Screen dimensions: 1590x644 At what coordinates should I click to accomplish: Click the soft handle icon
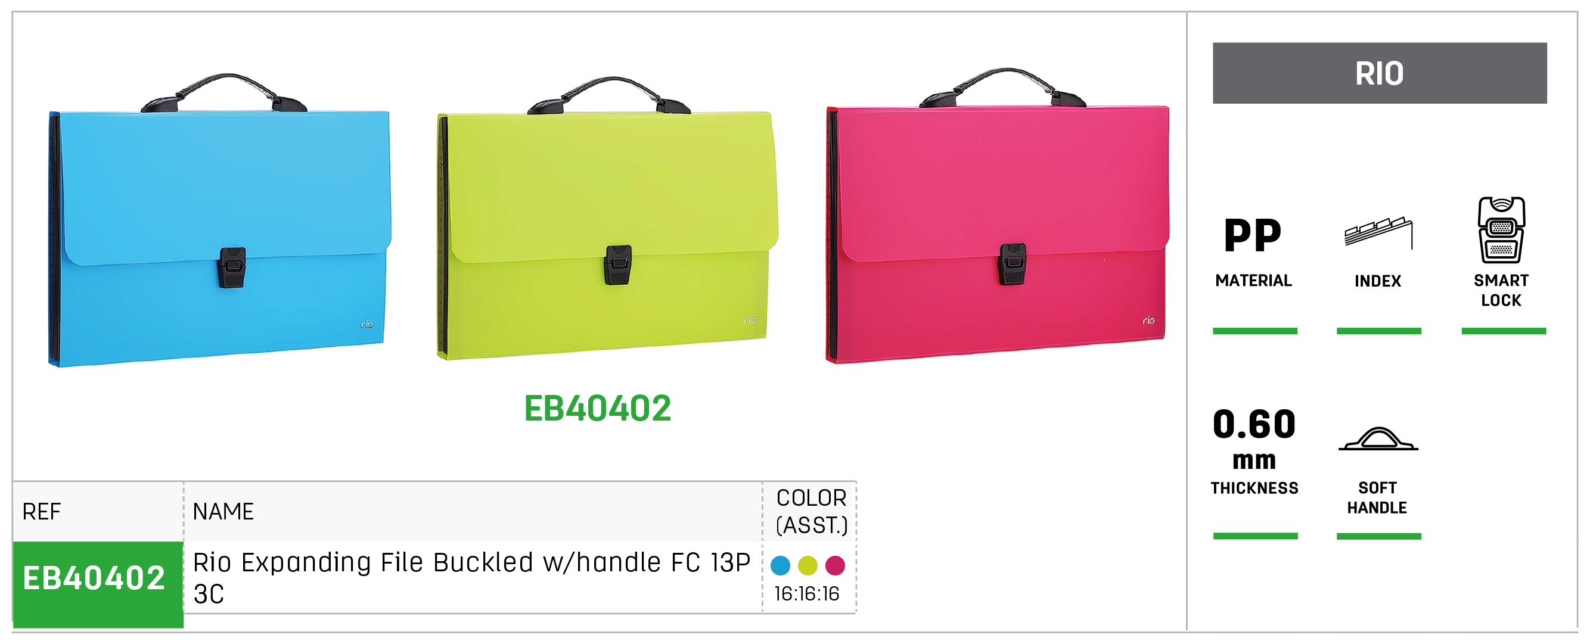pos(1378,438)
